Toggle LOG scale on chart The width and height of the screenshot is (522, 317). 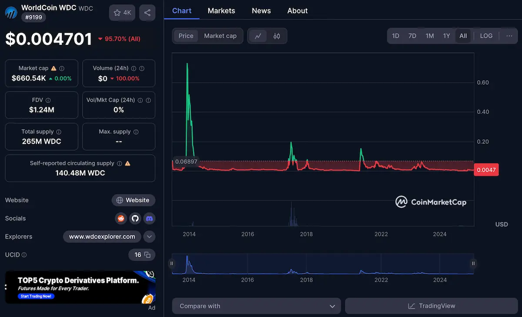tap(486, 36)
